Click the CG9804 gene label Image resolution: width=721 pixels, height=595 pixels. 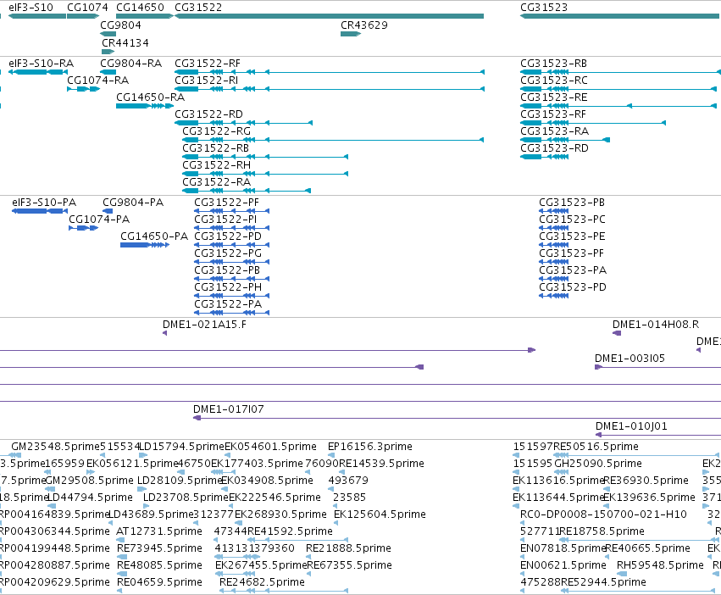[x=120, y=25]
